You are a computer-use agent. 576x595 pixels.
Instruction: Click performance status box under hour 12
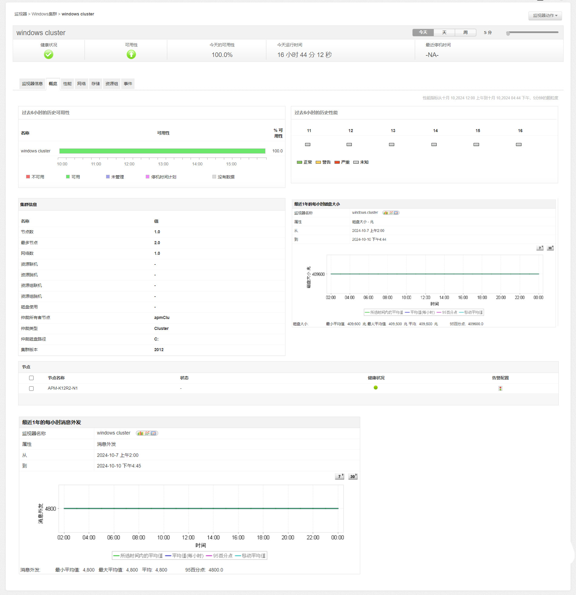tap(349, 145)
